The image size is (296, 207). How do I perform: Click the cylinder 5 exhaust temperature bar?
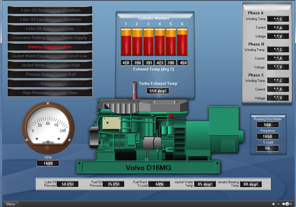pyautogui.click(x=171, y=42)
